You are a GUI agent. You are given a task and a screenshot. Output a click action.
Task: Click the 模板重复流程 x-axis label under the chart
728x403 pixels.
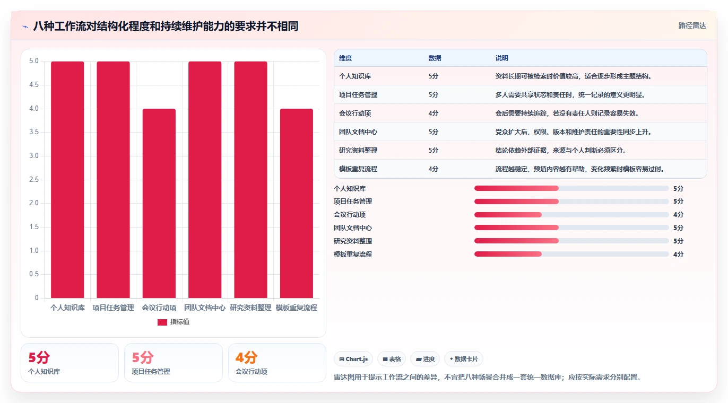[297, 308]
